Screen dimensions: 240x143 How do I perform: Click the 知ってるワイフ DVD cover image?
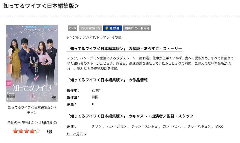click(32, 63)
